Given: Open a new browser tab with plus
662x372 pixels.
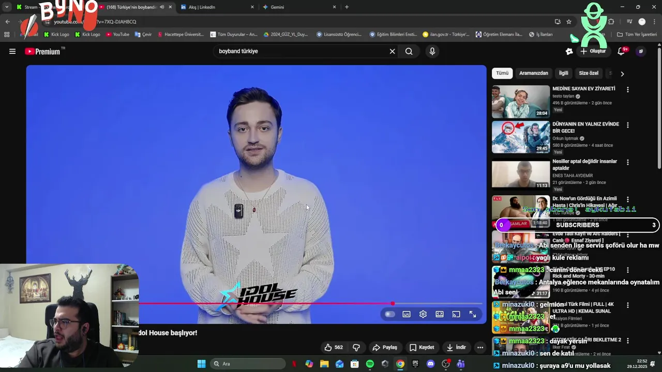Looking at the screenshot, I should point(347,7).
